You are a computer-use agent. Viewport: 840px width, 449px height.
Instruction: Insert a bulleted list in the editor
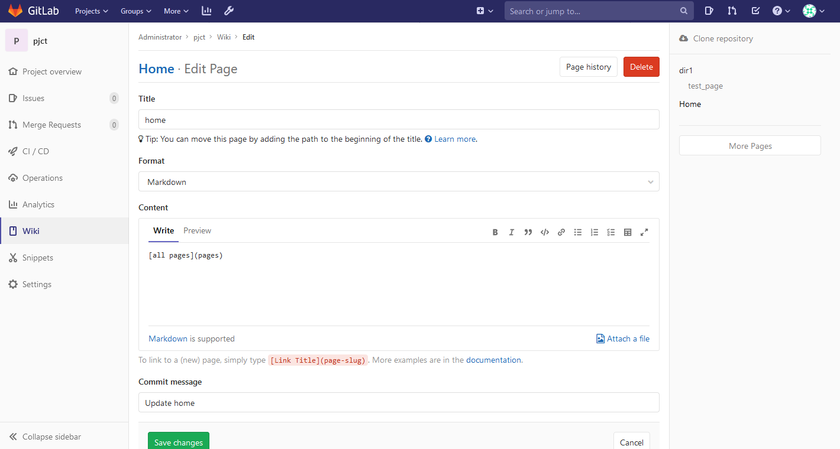578,232
